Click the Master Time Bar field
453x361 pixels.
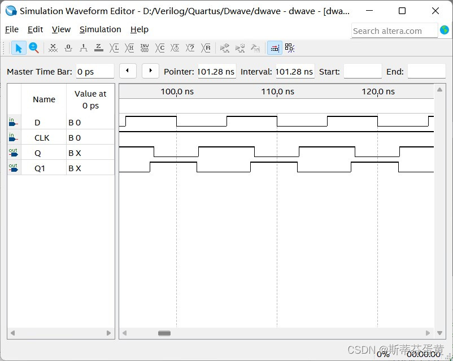coord(95,71)
